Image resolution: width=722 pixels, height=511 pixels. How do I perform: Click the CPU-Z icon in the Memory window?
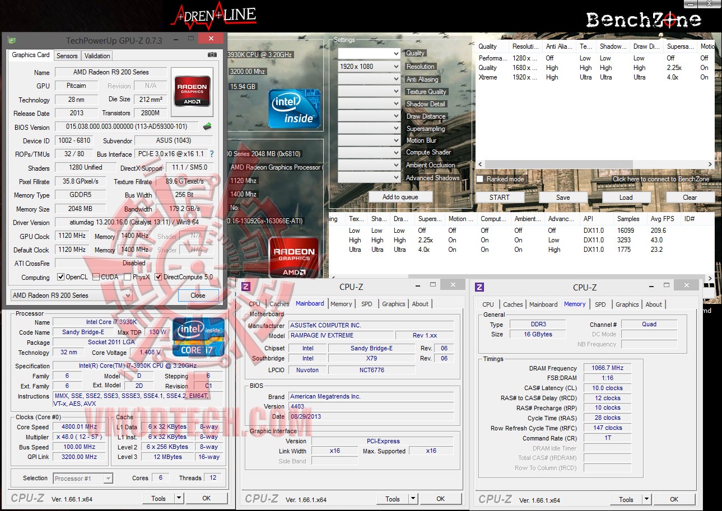(x=479, y=288)
